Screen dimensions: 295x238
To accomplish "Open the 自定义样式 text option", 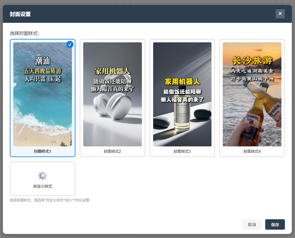I will point(43,186).
